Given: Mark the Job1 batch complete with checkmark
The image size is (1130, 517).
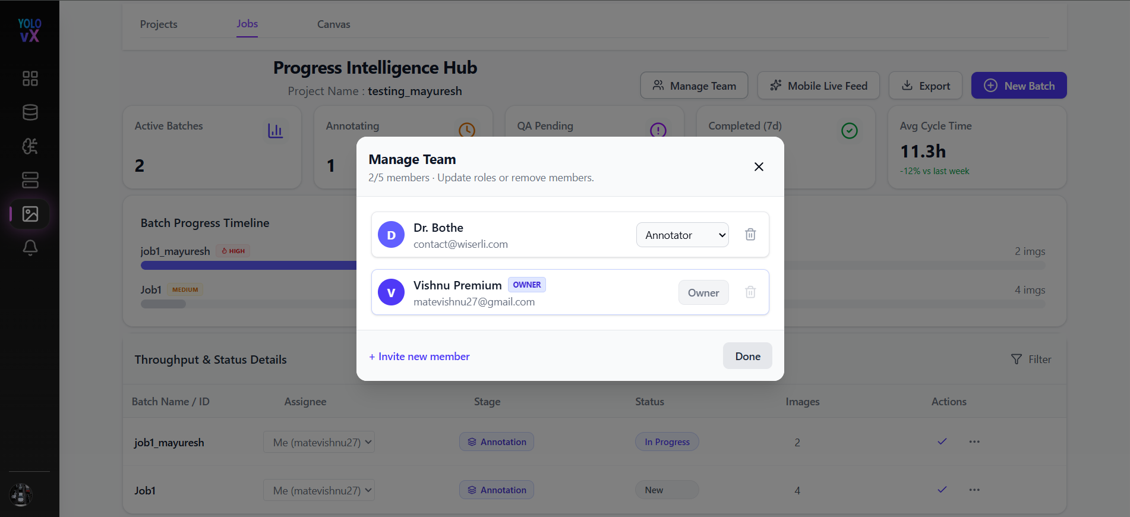Looking at the screenshot, I should coord(942,490).
